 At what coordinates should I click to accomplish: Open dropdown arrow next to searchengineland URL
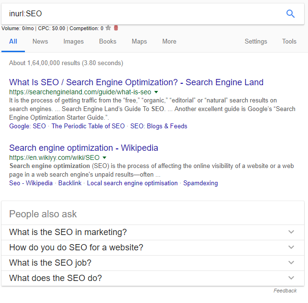pos(156,91)
